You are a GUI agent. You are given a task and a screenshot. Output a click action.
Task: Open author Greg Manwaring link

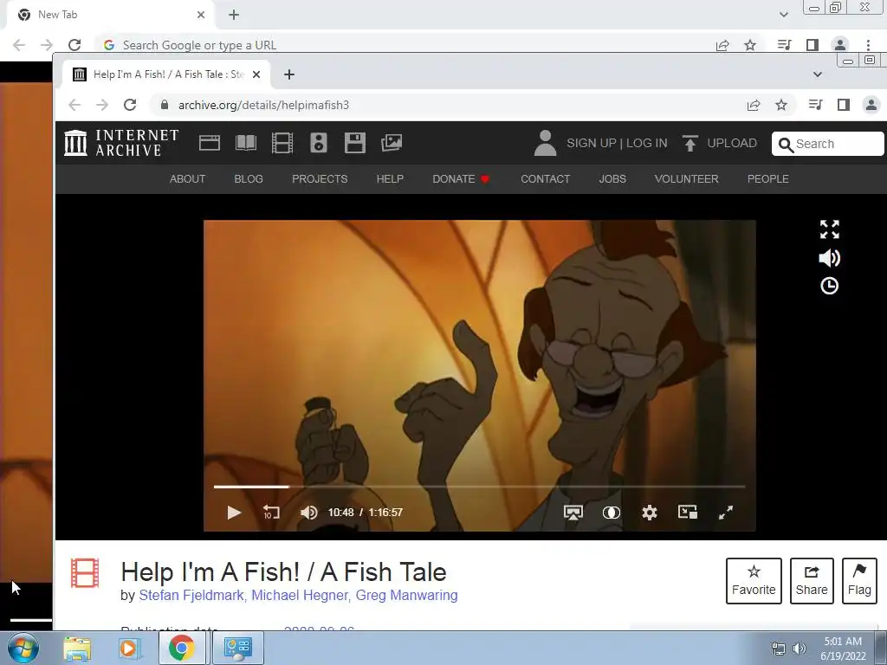[x=407, y=596]
